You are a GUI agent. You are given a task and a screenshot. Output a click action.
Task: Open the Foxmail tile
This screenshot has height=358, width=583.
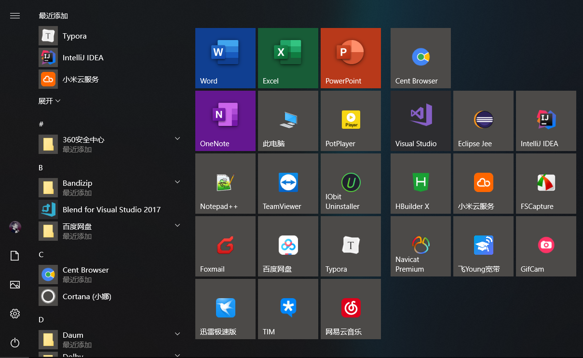coord(225,246)
